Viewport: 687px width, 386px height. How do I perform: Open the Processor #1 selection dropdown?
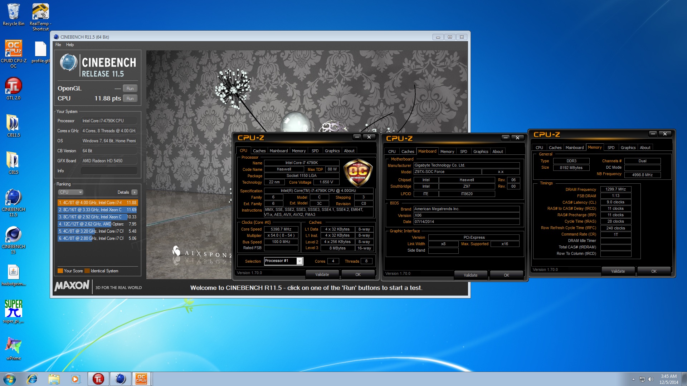[x=283, y=261]
